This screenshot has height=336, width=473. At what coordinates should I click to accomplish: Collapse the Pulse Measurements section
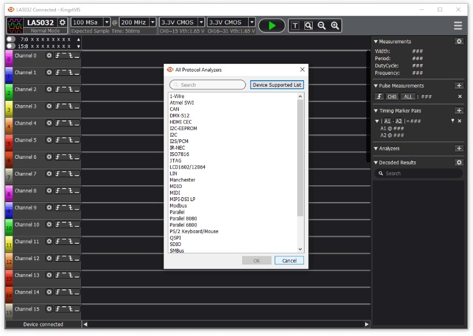pyautogui.click(x=375, y=86)
